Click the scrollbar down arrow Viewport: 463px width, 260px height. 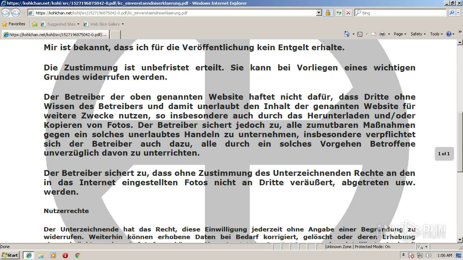click(x=460, y=240)
